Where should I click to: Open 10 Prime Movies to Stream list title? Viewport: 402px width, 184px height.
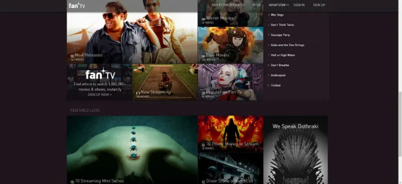[232, 144]
